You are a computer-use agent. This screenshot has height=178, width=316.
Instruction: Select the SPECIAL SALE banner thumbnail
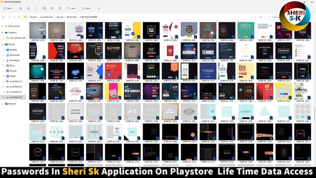click(246, 71)
